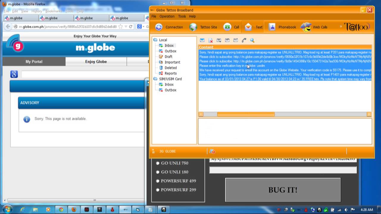Open the Connection section in Globe Tattoo
The width and height of the screenshot is (381, 214).
tap(169, 27)
